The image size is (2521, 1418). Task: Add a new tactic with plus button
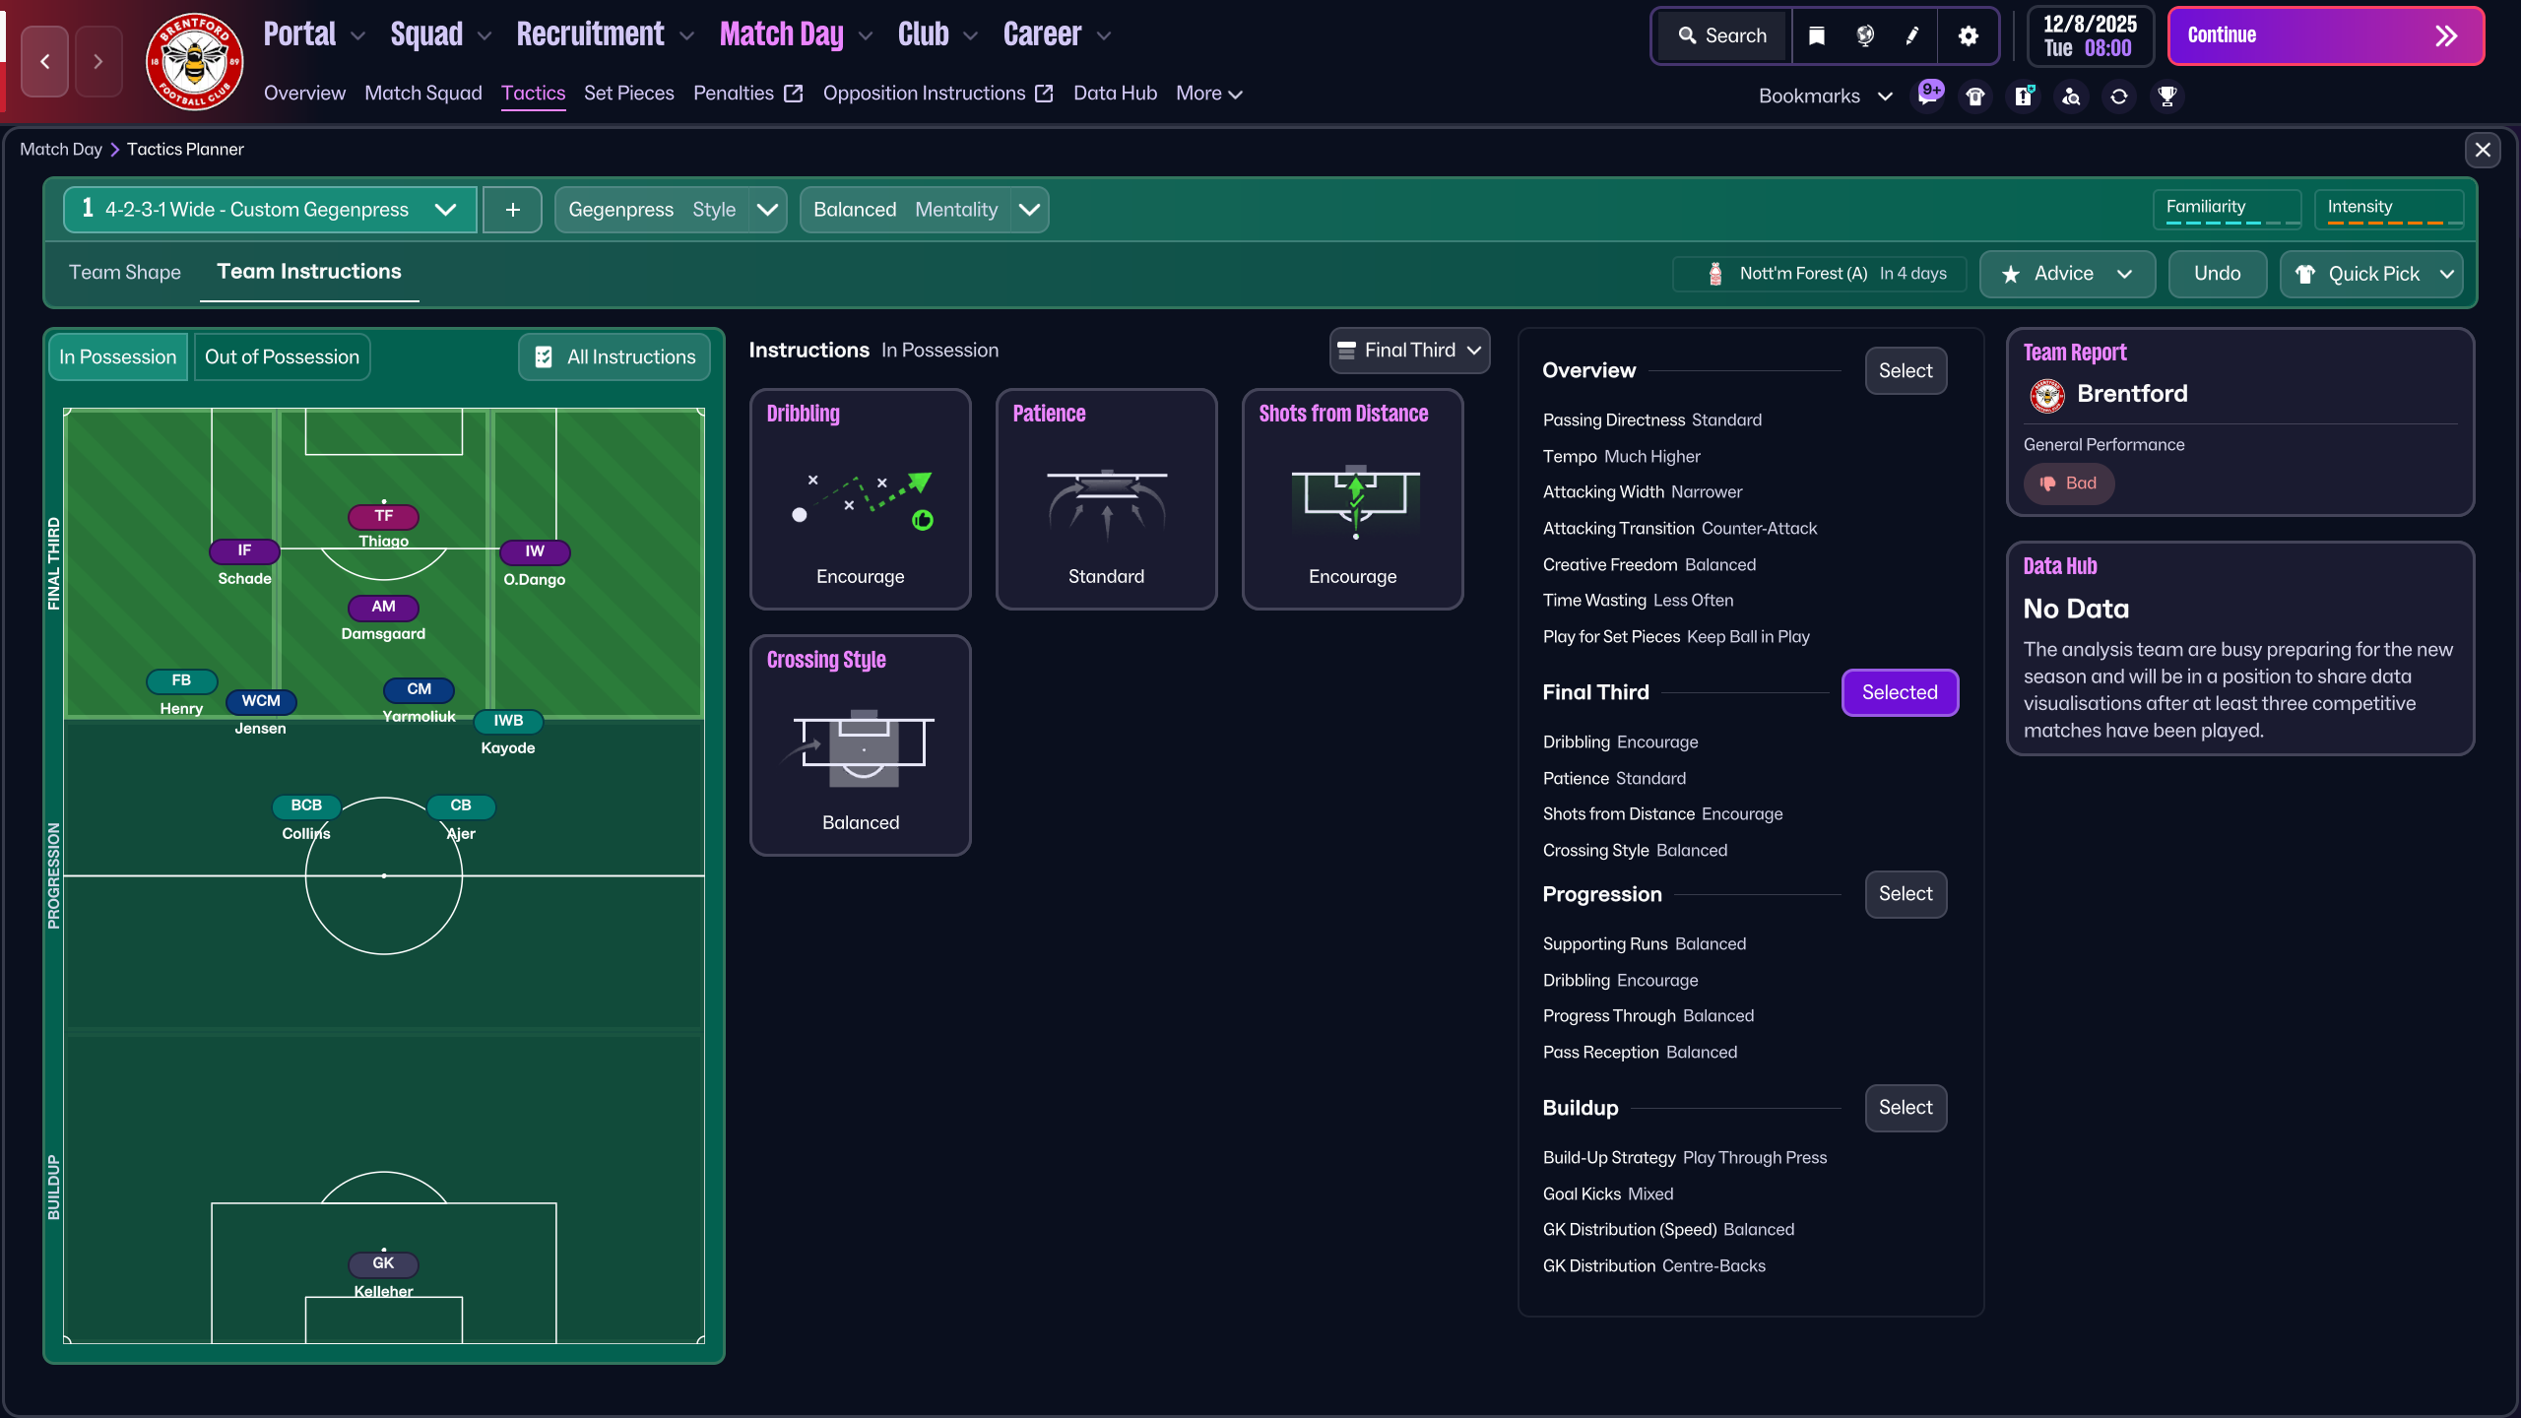point(513,210)
